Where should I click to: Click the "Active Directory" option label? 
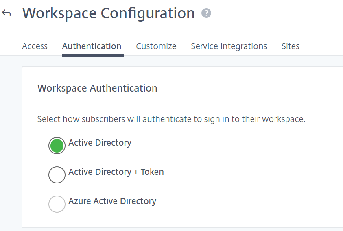[100, 143]
